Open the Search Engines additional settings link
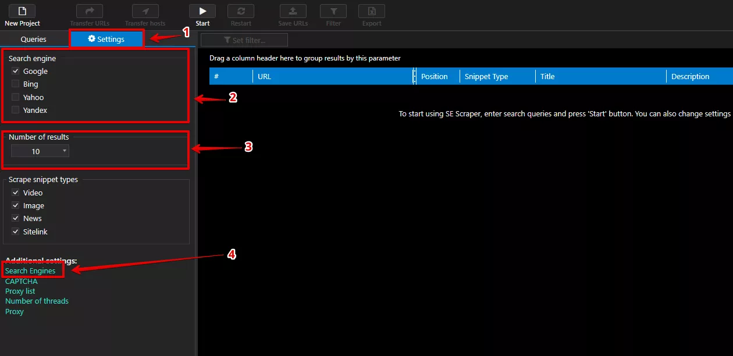This screenshot has width=733, height=356. click(x=30, y=271)
